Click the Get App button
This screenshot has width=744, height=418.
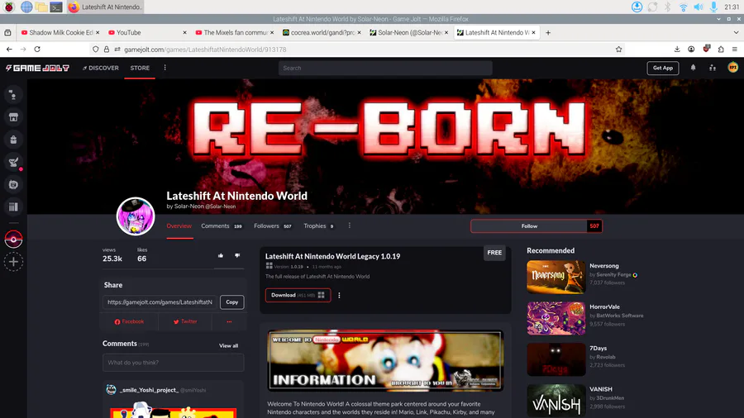pyautogui.click(x=663, y=68)
